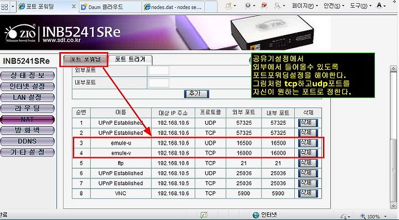Click the pop-up blocker status bar icon
Image resolution: width=399 pixels, height=220 pixels.
[204, 215]
